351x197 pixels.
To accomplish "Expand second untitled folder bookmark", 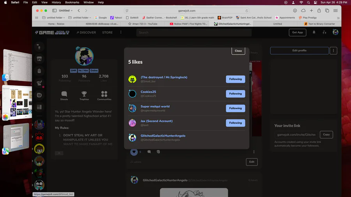I will [x=80, y=18].
